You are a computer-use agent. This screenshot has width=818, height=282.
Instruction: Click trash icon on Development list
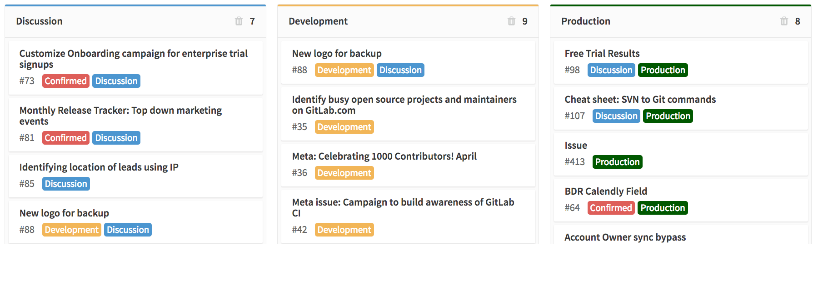point(511,21)
